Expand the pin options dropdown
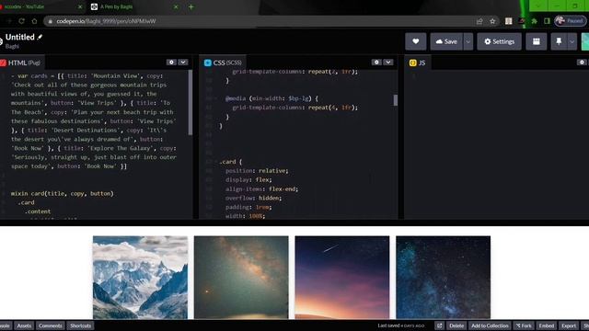Viewport: 589px width, 331px height. (572, 41)
